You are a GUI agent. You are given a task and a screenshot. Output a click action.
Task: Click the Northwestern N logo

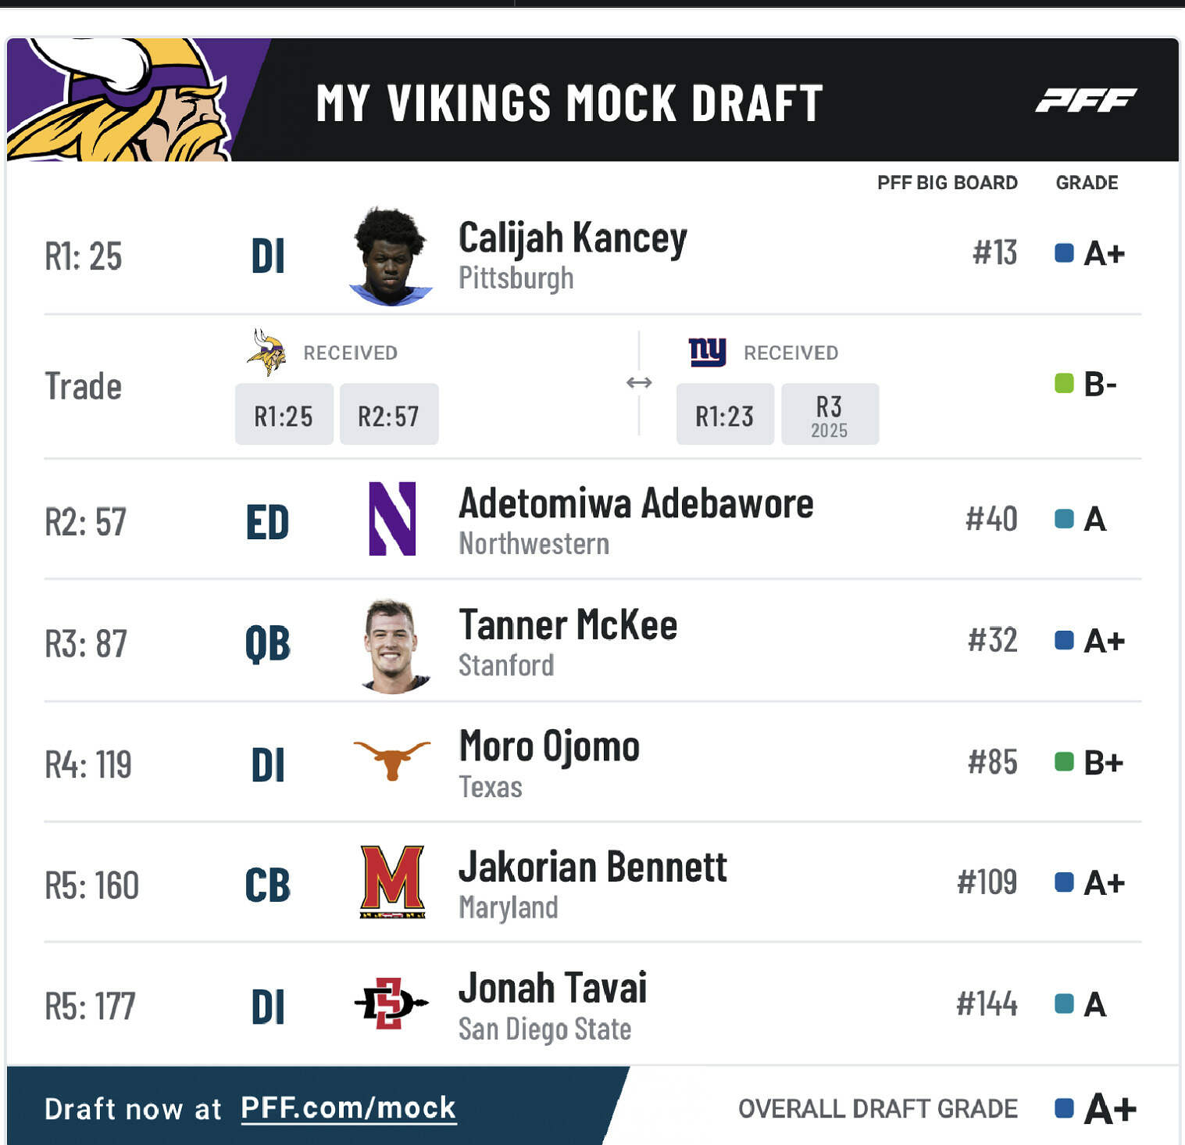pyautogui.click(x=392, y=519)
